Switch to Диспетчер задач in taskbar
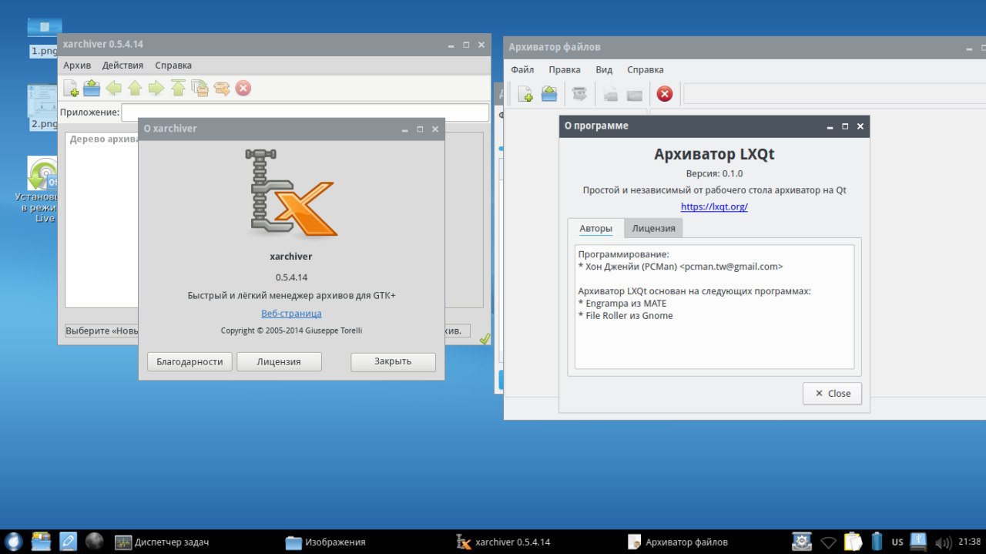Screen dimensions: 986x554 click(163, 542)
